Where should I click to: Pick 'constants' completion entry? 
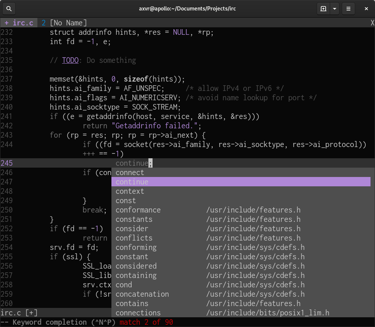coord(241,219)
